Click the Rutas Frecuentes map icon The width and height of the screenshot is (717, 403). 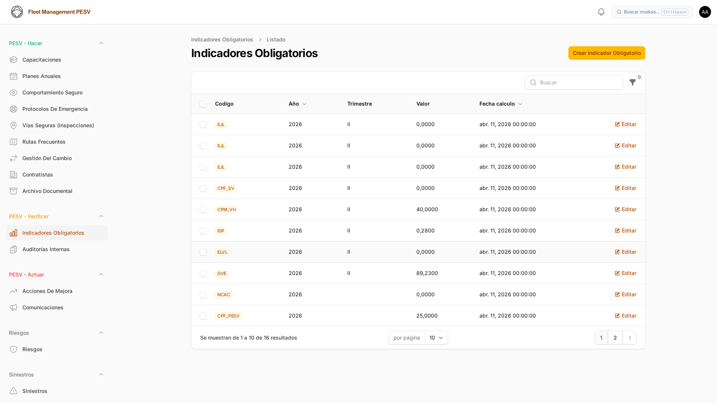pos(13,142)
